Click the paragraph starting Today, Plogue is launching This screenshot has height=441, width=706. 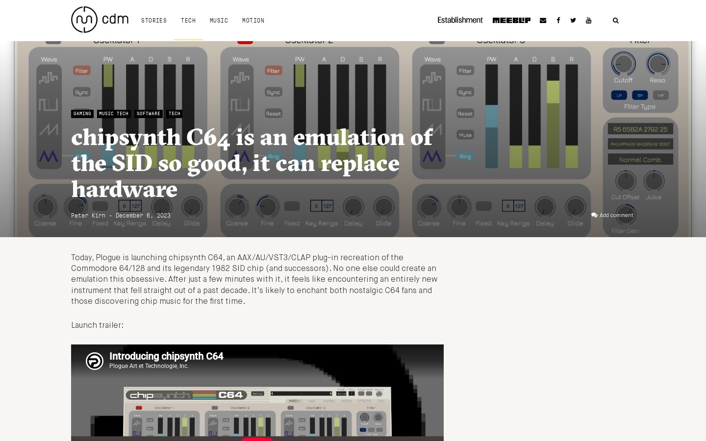255,279
